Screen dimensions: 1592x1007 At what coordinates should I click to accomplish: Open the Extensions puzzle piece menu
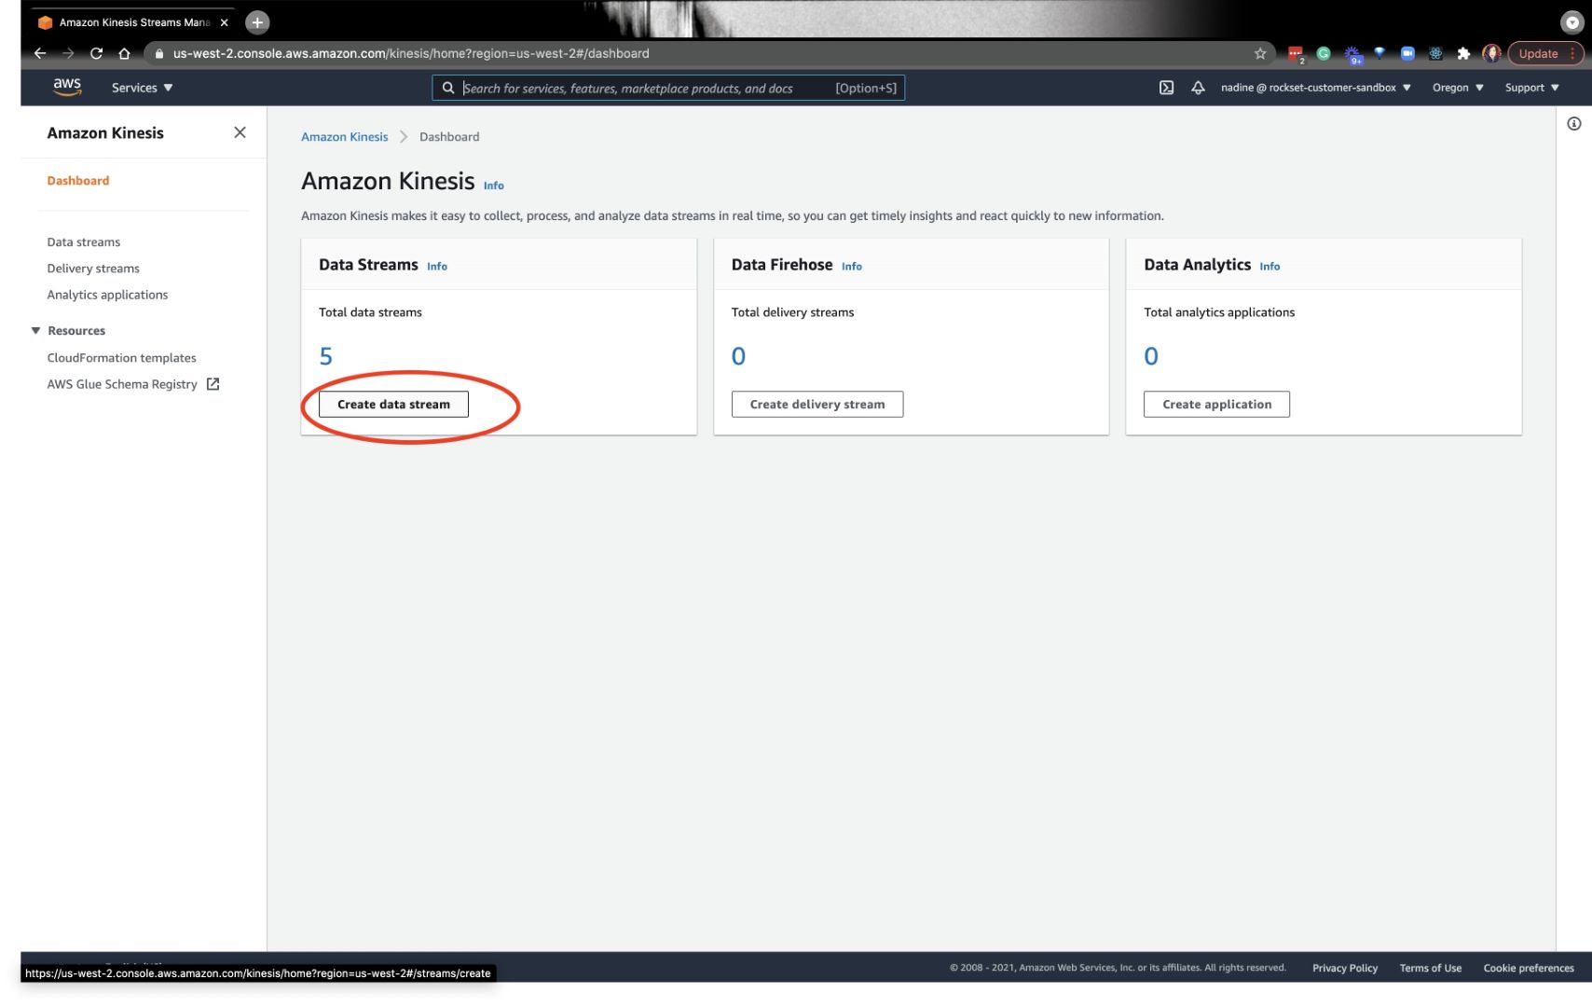[1463, 53]
